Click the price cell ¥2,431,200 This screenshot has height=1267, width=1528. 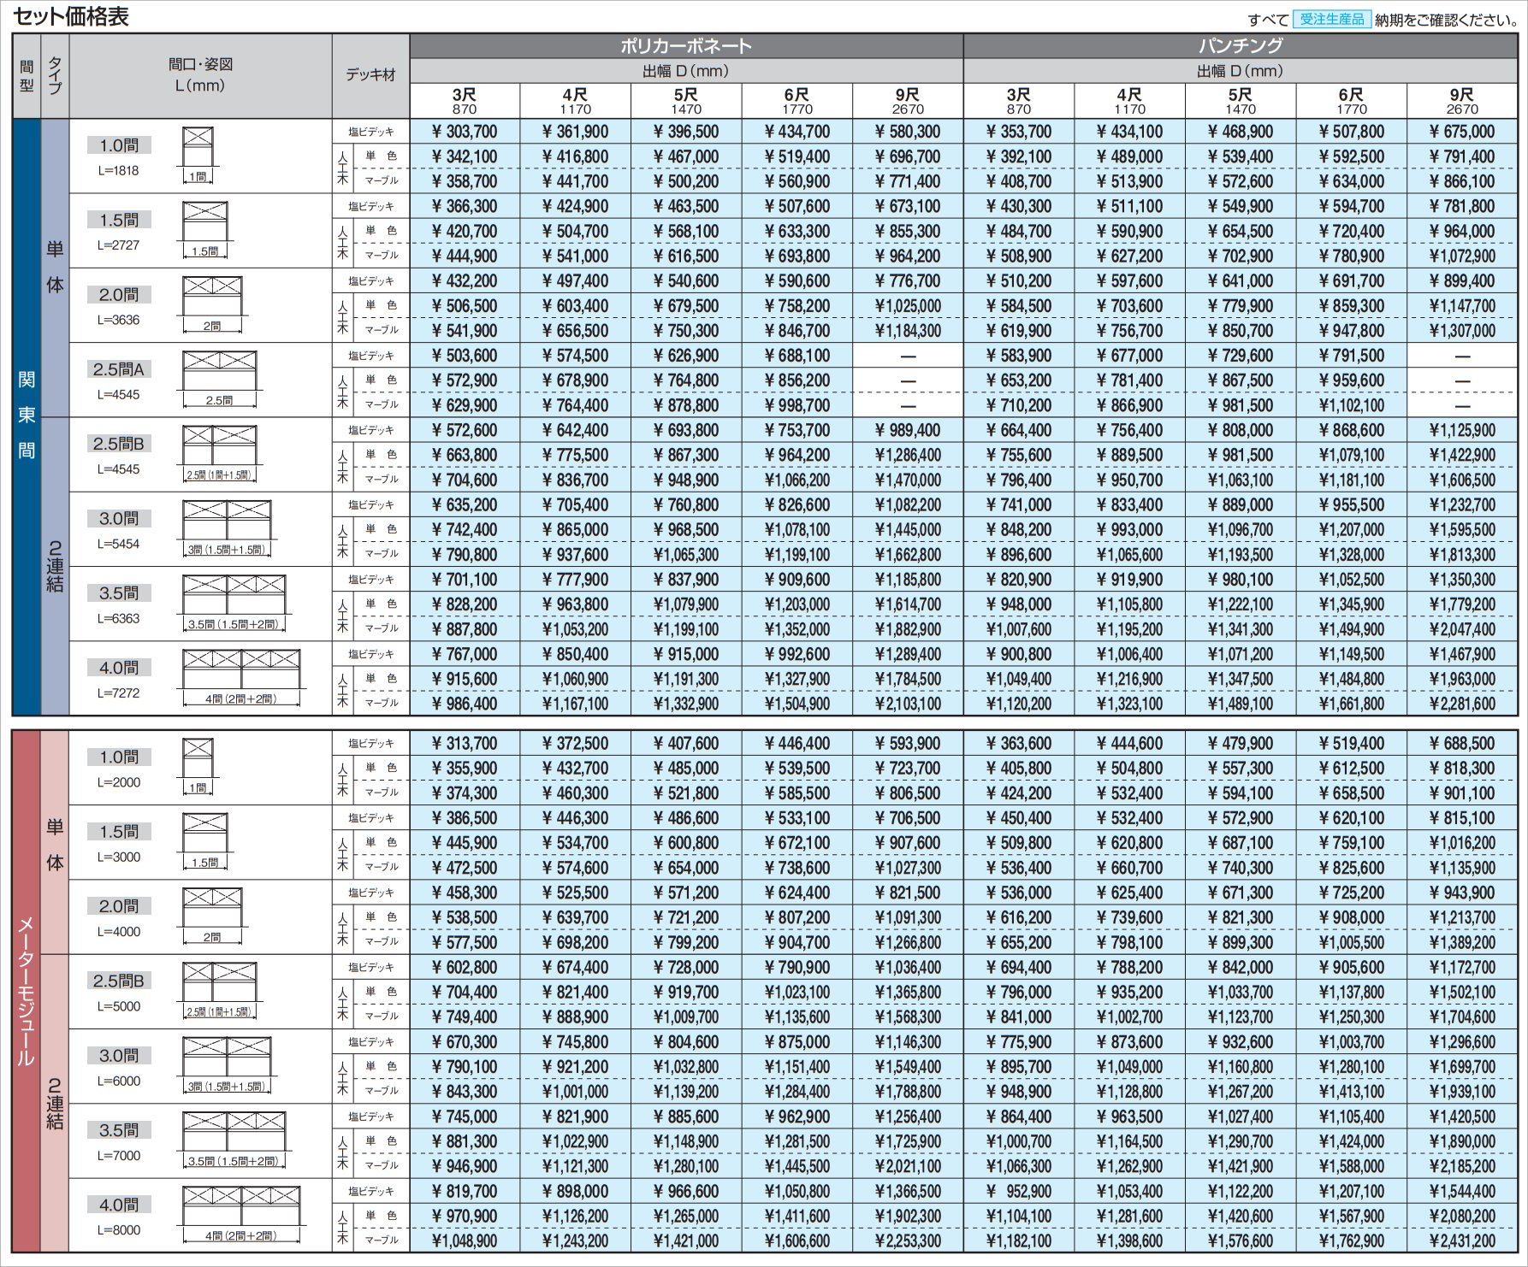[1462, 1240]
